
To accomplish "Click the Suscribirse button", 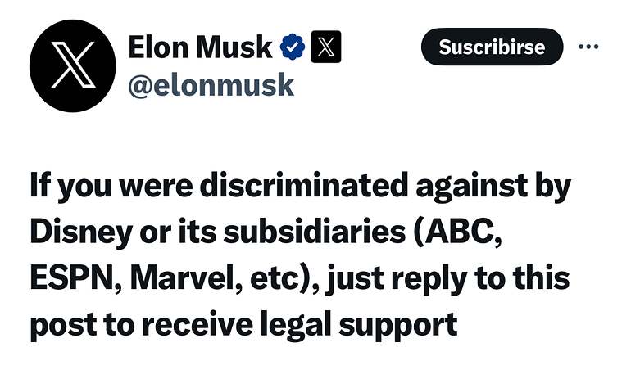I will (x=492, y=47).
